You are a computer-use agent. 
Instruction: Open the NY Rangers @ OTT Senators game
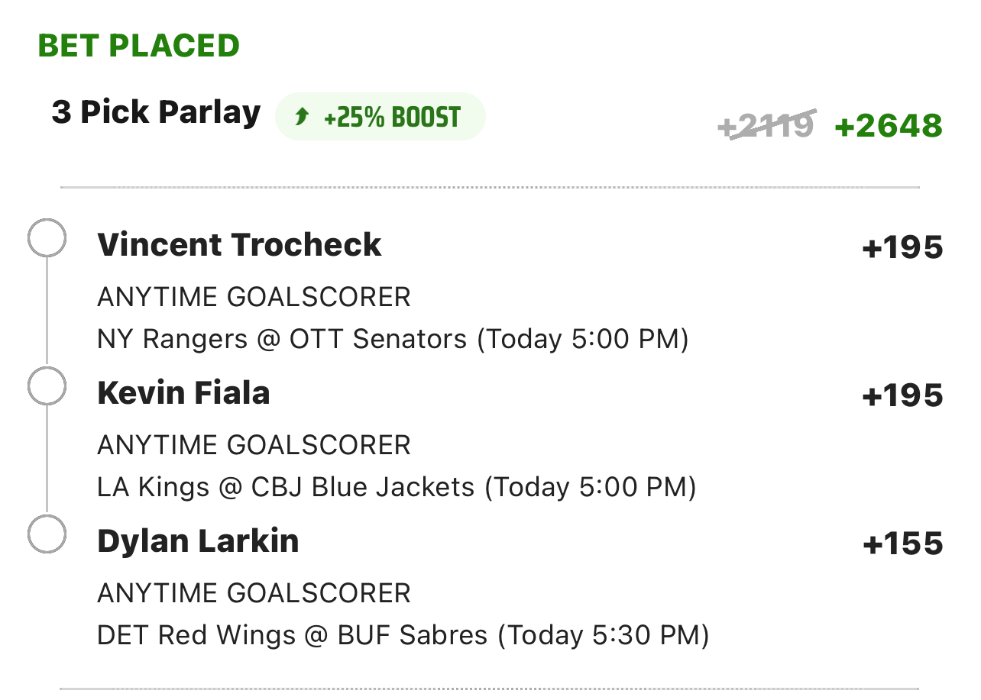coord(393,338)
